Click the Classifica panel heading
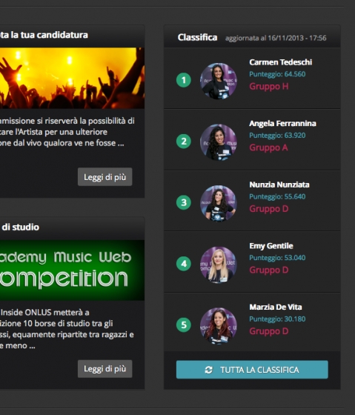This screenshot has width=355, height=415. point(197,37)
